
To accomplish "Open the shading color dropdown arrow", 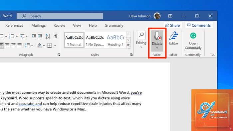I will pyautogui.click(x=44, y=46).
